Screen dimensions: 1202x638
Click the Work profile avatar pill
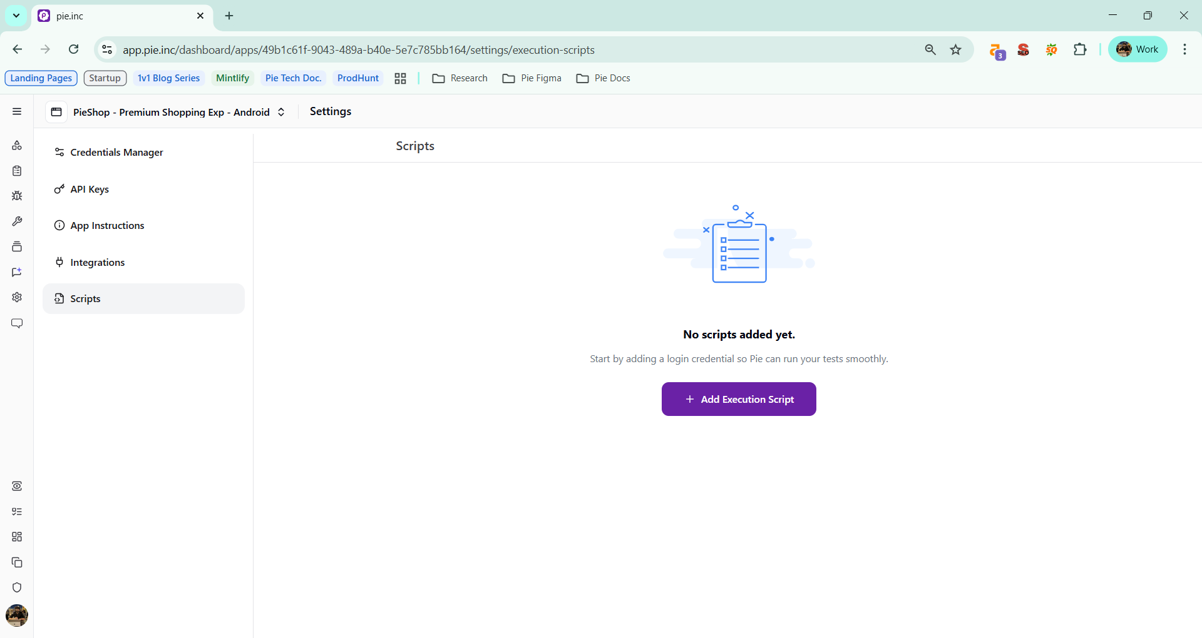(1138, 49)
